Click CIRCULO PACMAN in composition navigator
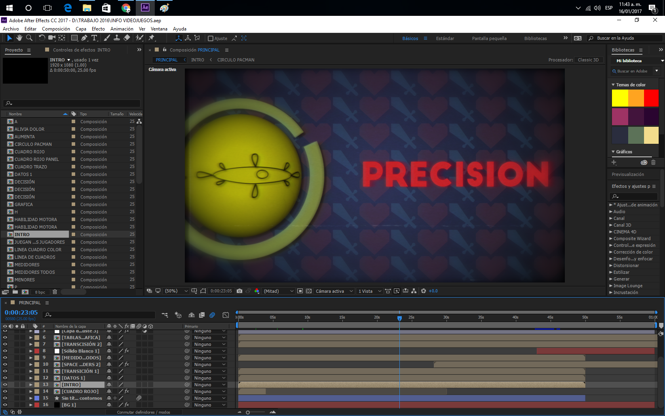Image resolution: width=665 pixels, height=416 pixels. point(236,60)
